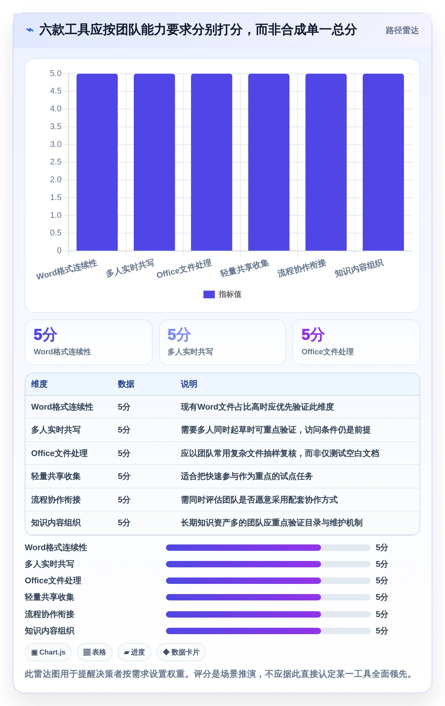
Task: Click the 流程协作衔接 bar in chart
Action: [x=326, y=162]
